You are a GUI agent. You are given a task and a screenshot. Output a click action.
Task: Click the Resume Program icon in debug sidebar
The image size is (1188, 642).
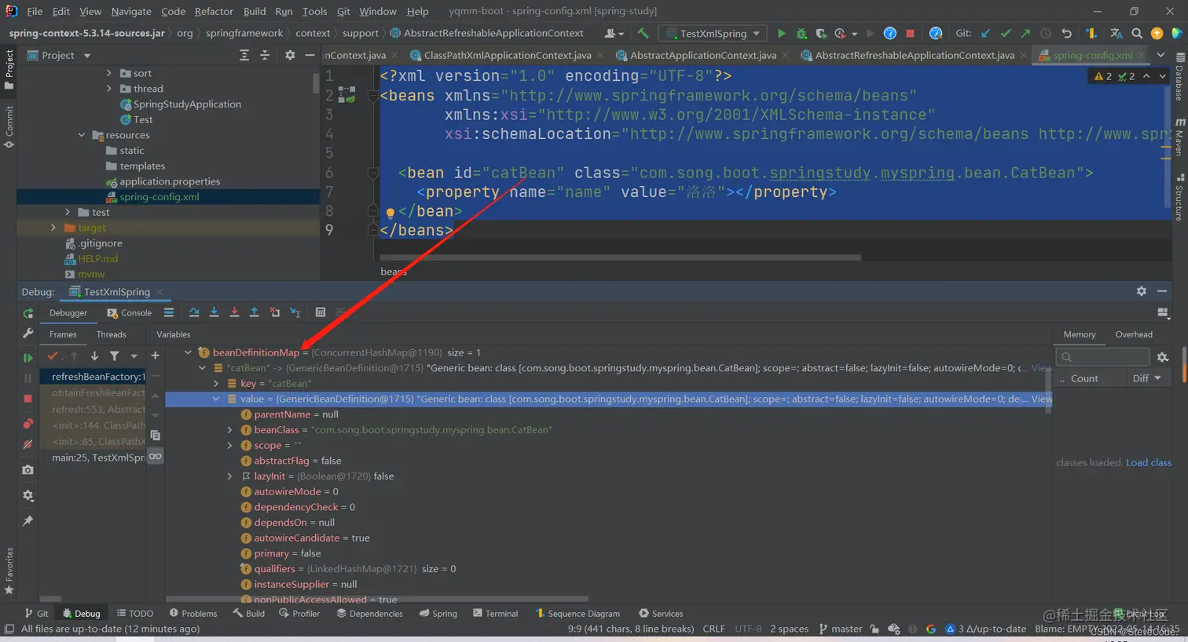tap(28, 358)
